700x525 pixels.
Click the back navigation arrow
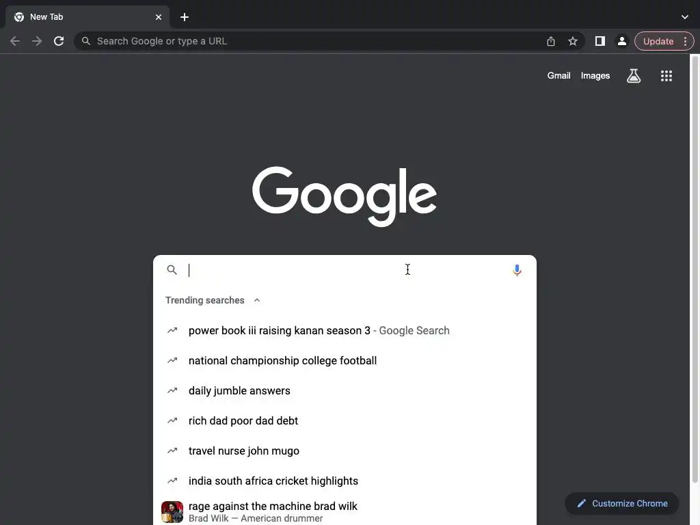pyautogui.click(x=15, y=41)
